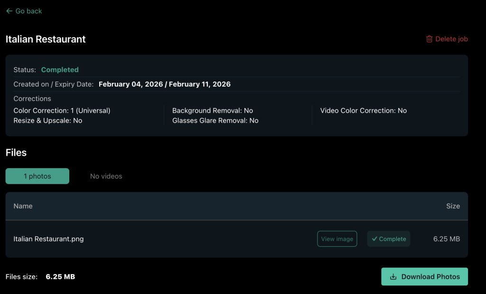Click the trash can icon for Delete job
The height and width of the screenshot is (294, 486).
click(x=429, y=39)
